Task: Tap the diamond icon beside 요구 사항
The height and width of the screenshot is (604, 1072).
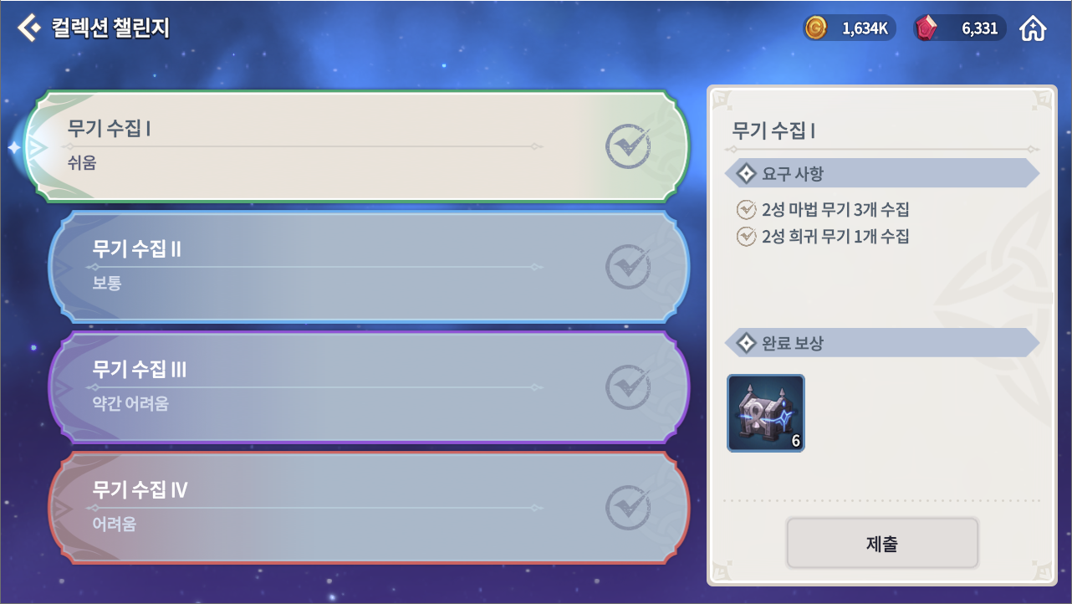Action: click(746, 174)
